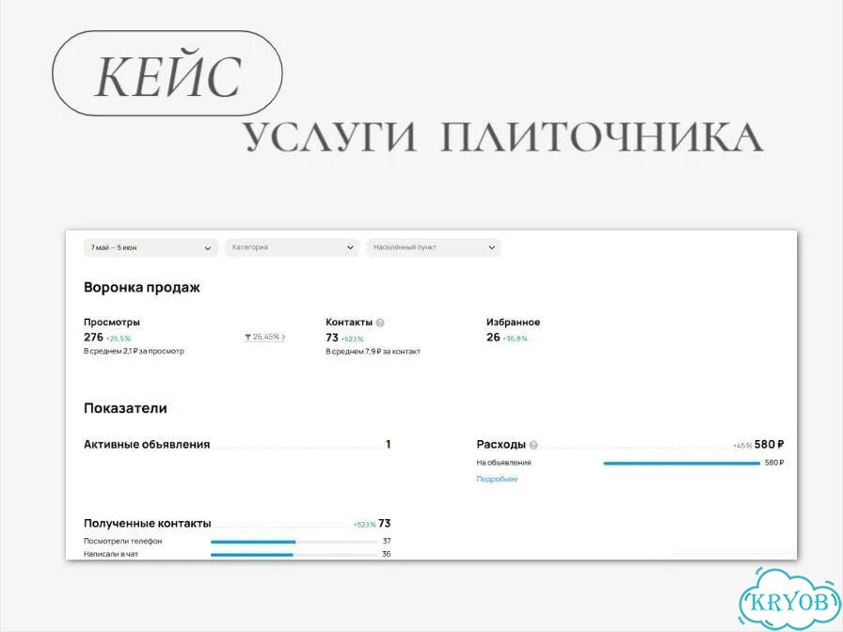Viewport: 843px width, 632px height.
Task: Open the date range dropdown '7 май – 5 июн'
Action: point(151,247)
